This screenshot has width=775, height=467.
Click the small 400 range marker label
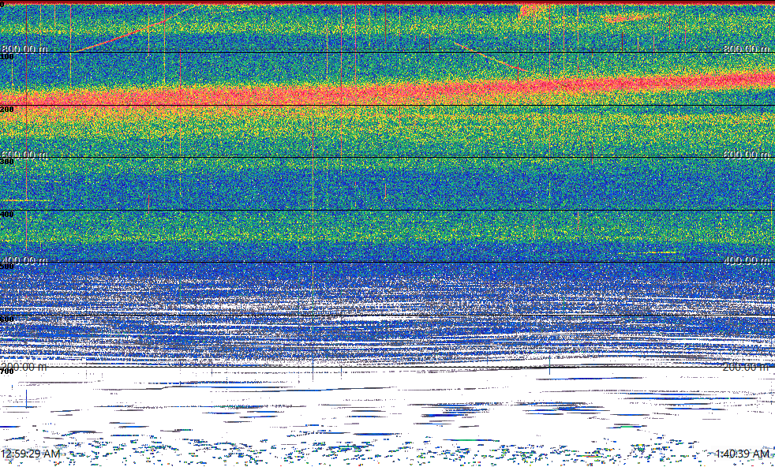tap(7, 214)
